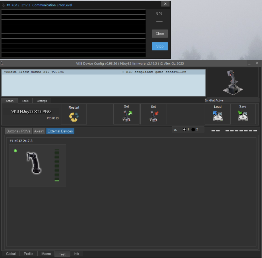
Task: Open the Macro bottom tab
Action: (x=46, y=254)
